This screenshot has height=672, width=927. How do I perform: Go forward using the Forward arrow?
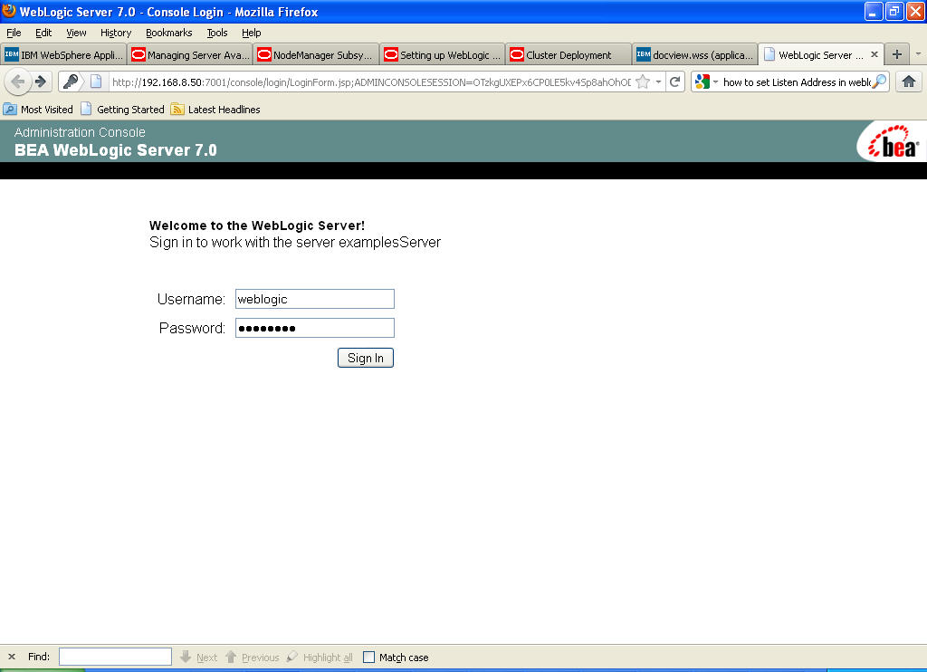click(41, 82)
